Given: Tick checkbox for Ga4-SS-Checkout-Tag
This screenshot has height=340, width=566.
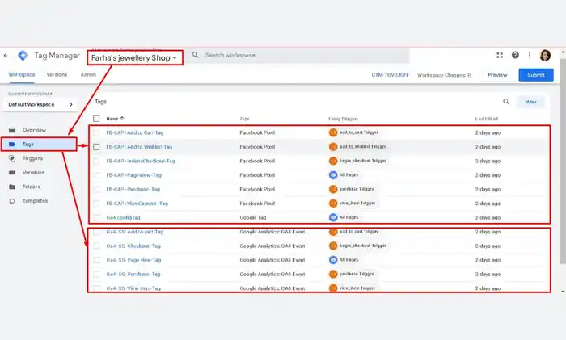Looking at the screenshot, I should click(96, 246).
